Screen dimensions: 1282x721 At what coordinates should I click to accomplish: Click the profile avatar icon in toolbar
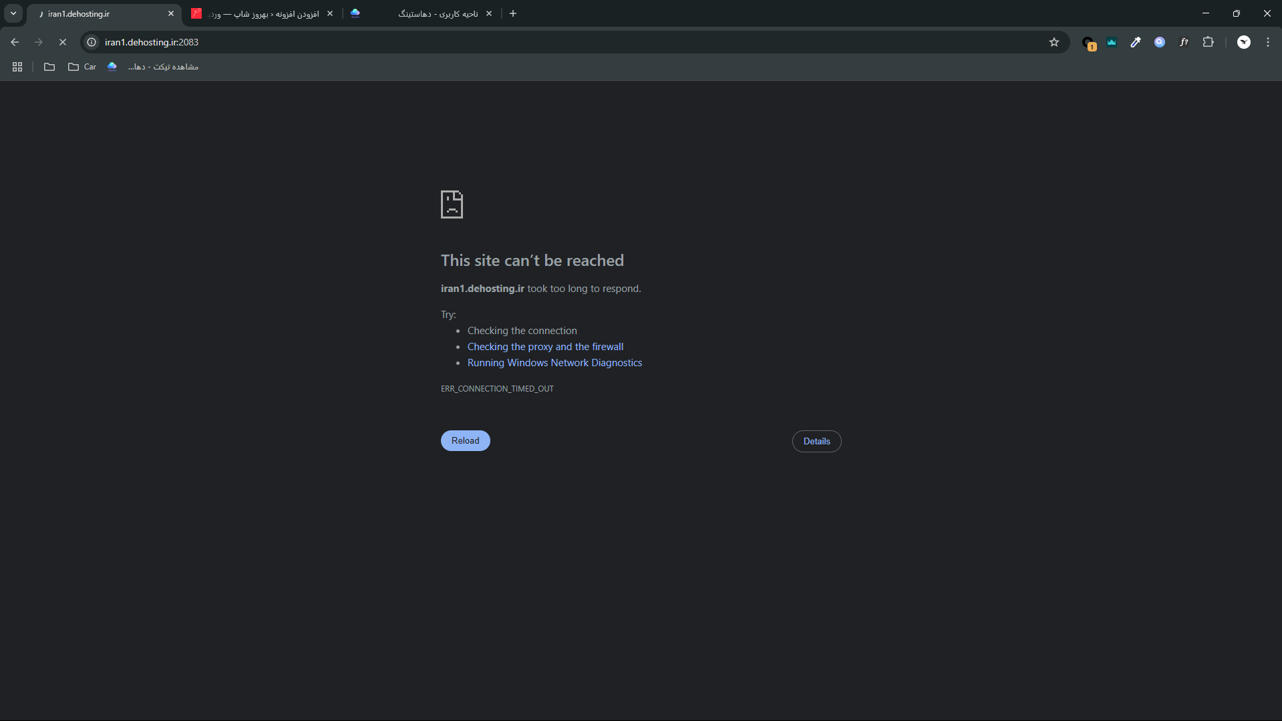1243,42
